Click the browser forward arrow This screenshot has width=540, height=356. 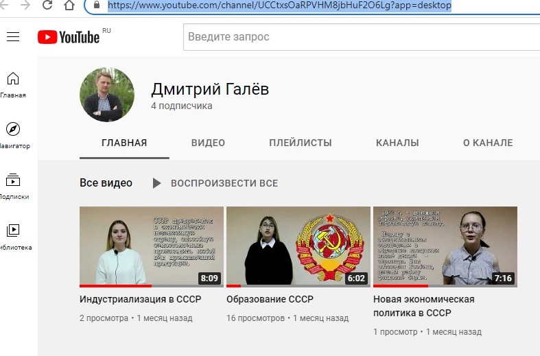[25, 5]
